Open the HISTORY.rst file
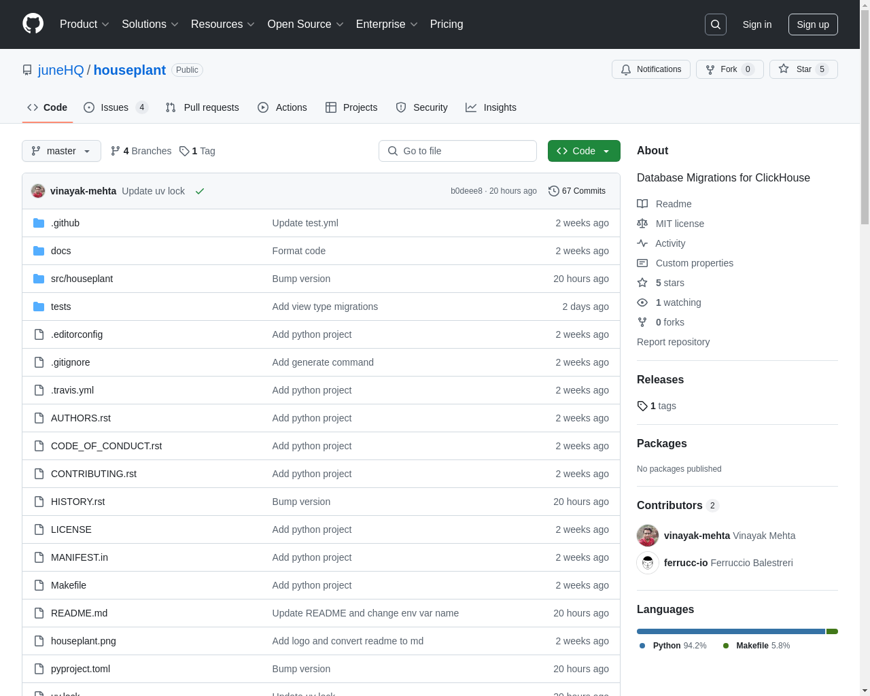The height and width of the screenshot is (696, 870). tap(77, 502)
